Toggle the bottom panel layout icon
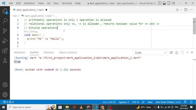 pyautogui.click(x=164, y=3)
